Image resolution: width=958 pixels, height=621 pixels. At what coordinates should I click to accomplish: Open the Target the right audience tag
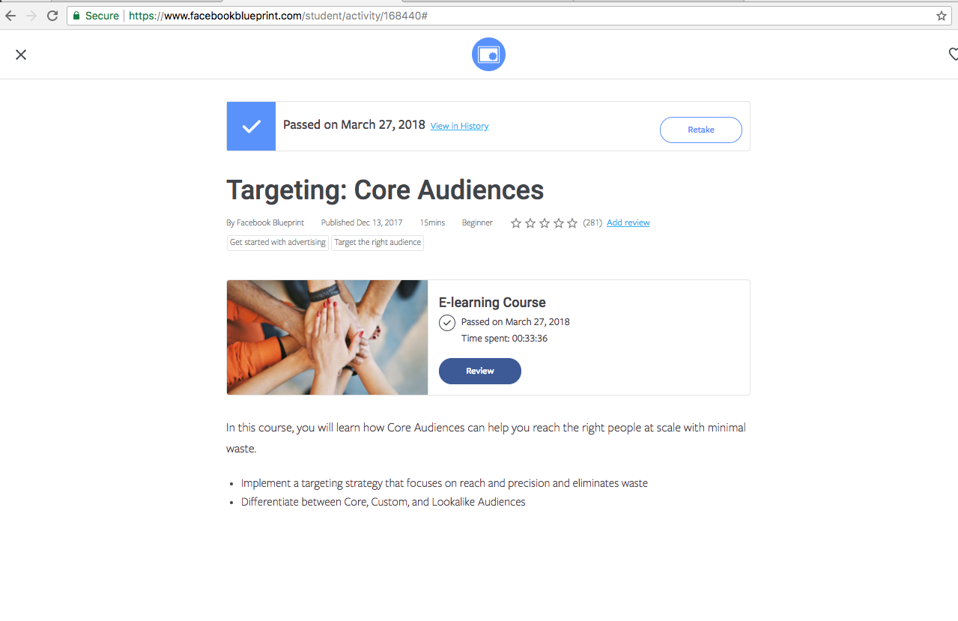point(377,243)
